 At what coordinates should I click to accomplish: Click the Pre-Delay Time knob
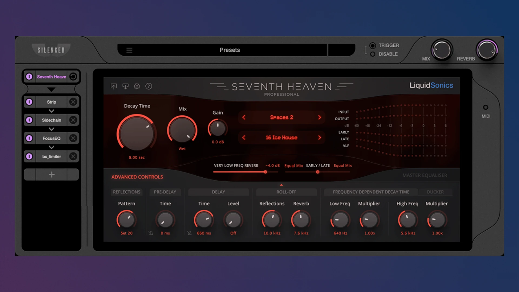click(x=165, y=220)
